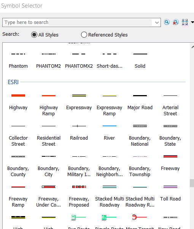This screenshot has height=229, width=194.
Task: Choose the Collector Street symbol
Action: pos(18,135)
